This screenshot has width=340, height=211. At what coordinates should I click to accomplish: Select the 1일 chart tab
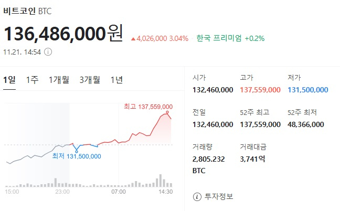click(x=9, y=80)
